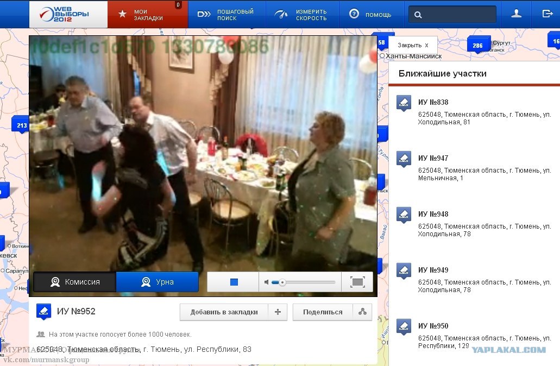Click the plus icon next to Добавить в закладки

point(278,312)
